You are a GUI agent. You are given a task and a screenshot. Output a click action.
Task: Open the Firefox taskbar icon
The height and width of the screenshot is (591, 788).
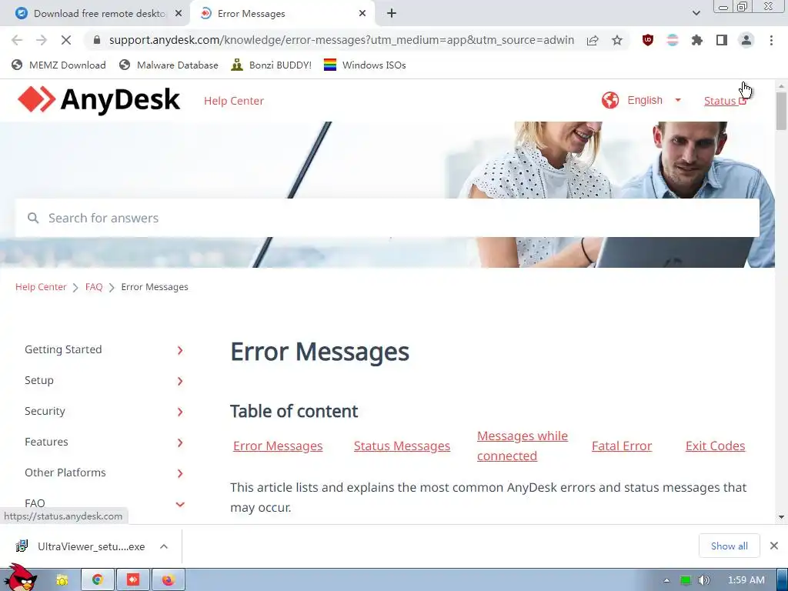click(168, 580)
